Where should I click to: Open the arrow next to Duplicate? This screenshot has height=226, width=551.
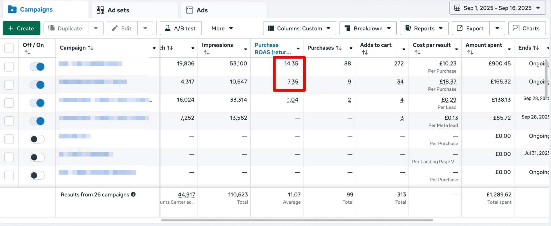click(96, 28)
